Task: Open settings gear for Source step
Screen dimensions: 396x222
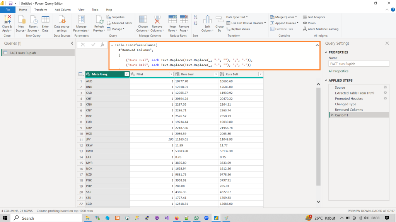Action: pos(385,87)
